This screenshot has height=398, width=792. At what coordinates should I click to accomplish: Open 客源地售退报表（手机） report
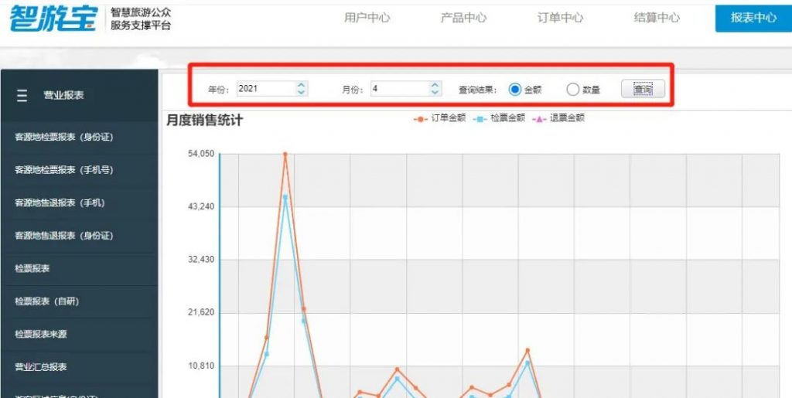point(60,202)
